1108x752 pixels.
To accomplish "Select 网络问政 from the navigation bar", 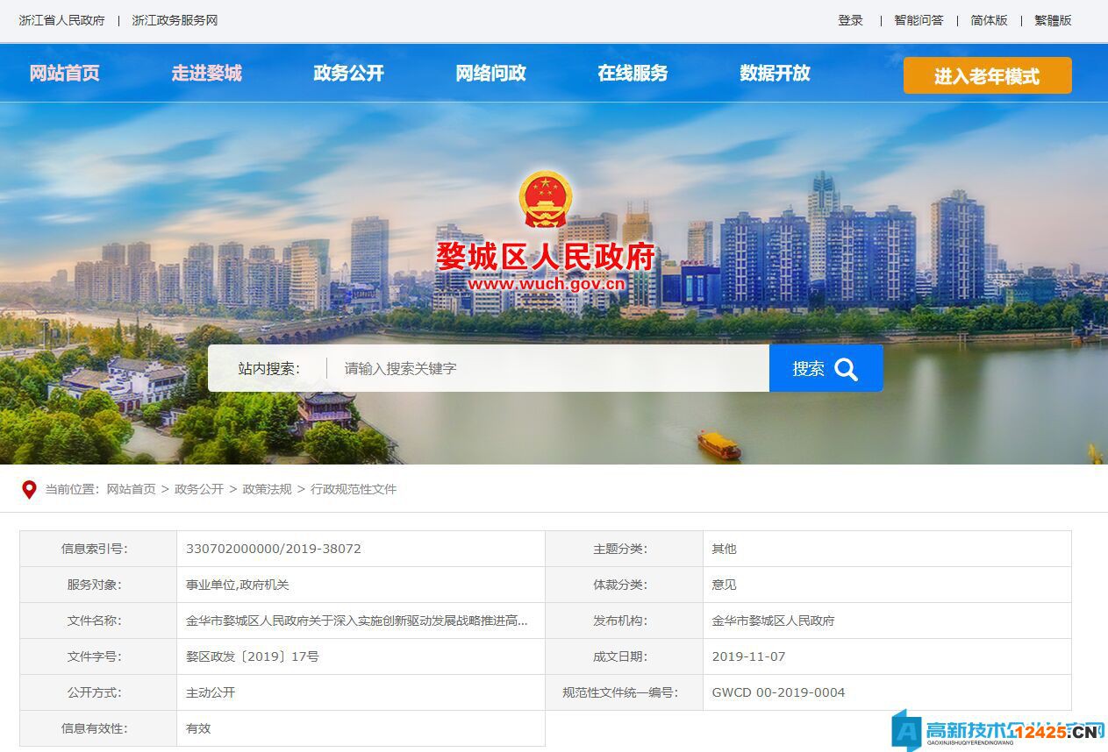I will tap(490, 74).
